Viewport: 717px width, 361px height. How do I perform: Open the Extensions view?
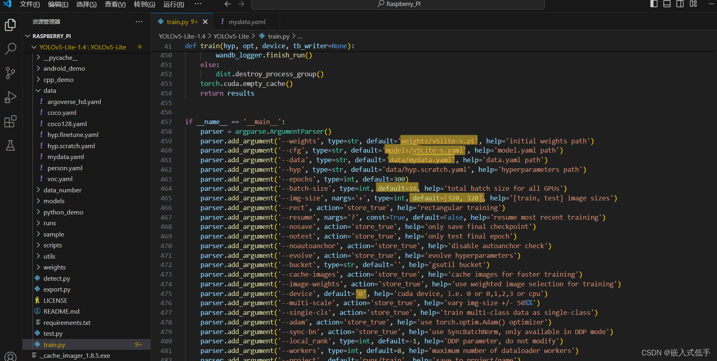coord(10,121)
